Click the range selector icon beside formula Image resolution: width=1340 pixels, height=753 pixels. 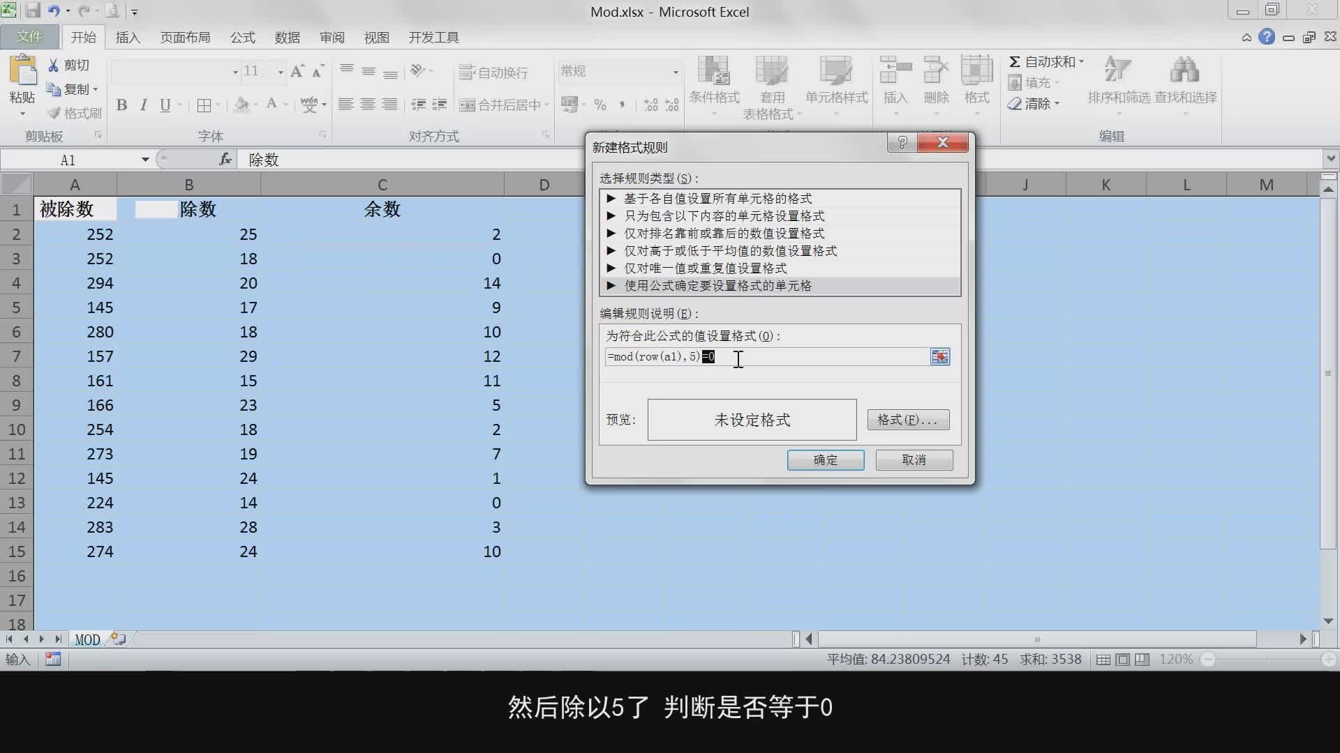pyautogui.click(x=939, y=357)
